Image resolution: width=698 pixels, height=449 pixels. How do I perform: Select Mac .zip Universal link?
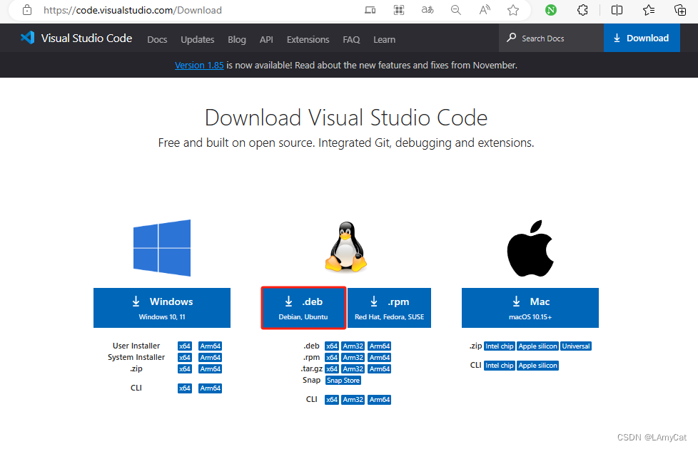[575, 346]
